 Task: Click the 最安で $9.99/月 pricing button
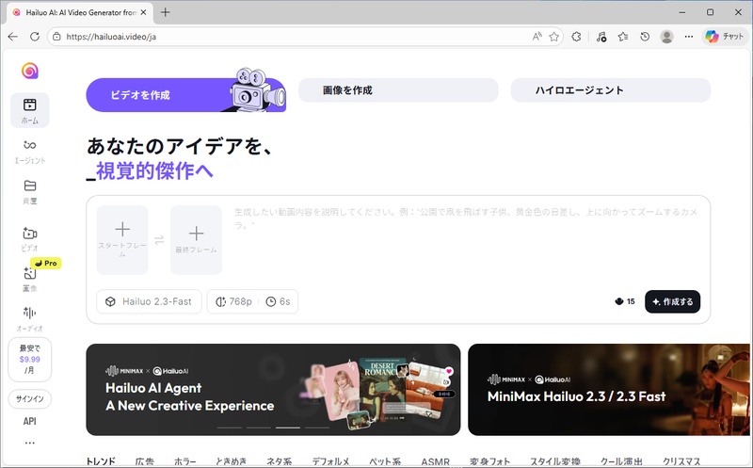point(30,360)
